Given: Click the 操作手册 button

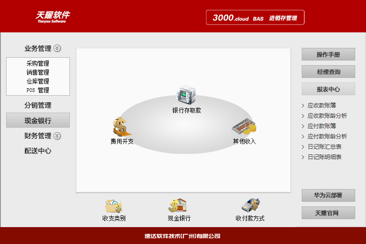Looking at the screenshot, I should pos(328,54).
